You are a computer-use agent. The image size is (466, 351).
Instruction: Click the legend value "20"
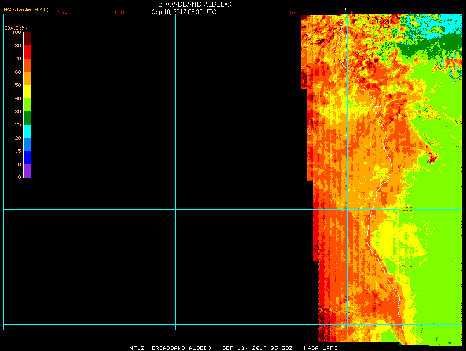pyautogui.click(x=18, y=138)
